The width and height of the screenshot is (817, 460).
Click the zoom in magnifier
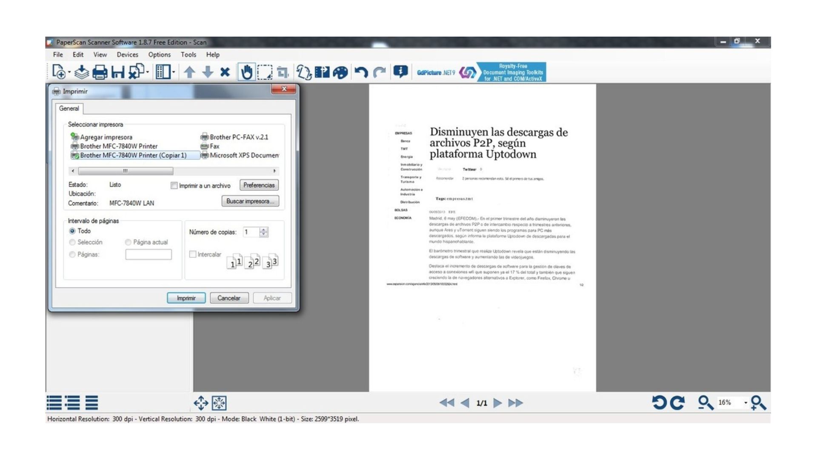point(759,402)
